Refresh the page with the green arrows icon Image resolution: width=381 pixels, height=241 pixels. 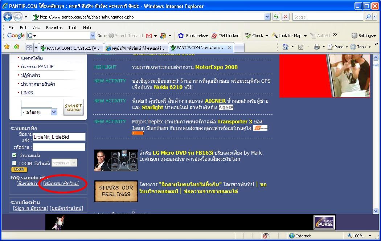276,17
